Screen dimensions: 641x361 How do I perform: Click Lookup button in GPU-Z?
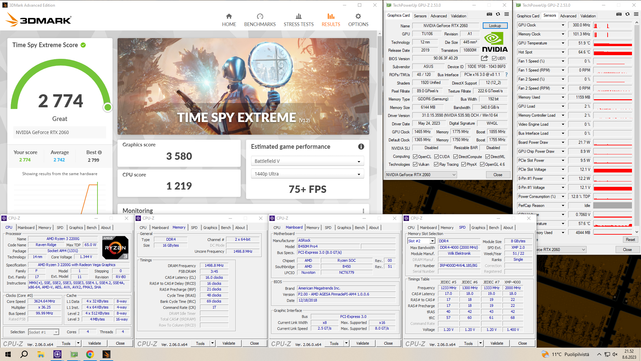tap(495, 26)
